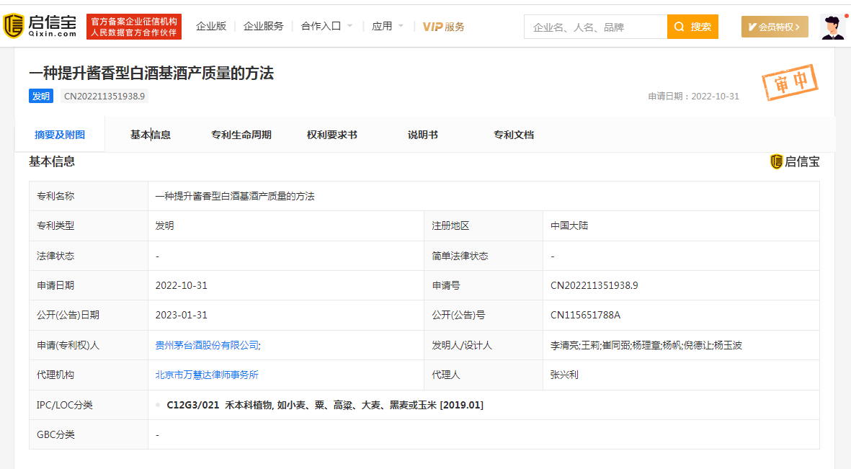Open the 贵州茅台酒股份有限公司 applicant link

point(208,345)
